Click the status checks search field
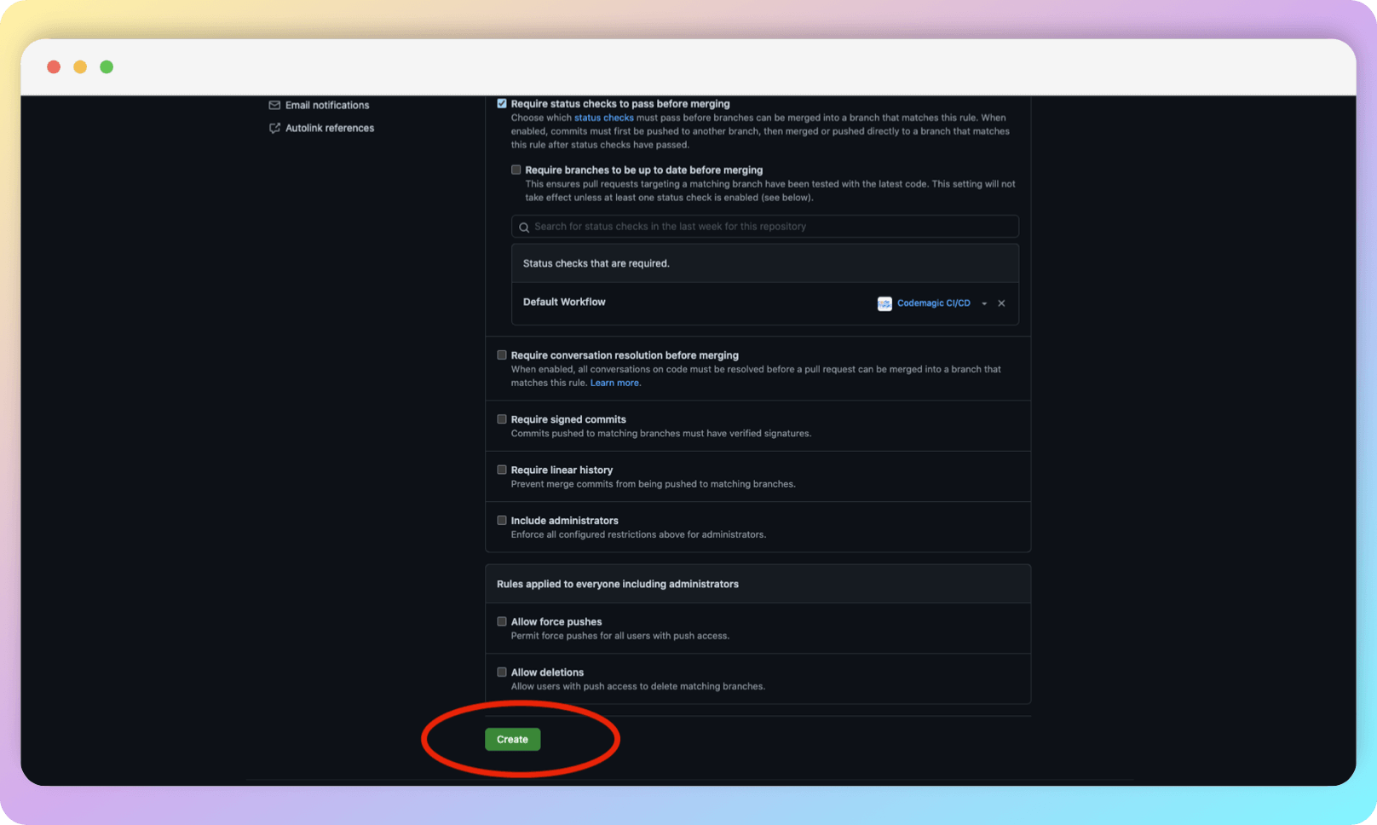1377x825 pixels. [764, 226]
